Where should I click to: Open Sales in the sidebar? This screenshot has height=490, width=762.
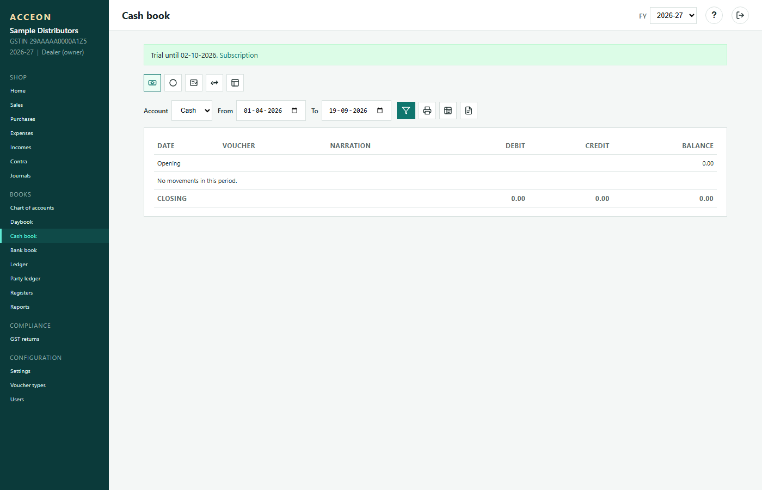(x=54, y=105)
